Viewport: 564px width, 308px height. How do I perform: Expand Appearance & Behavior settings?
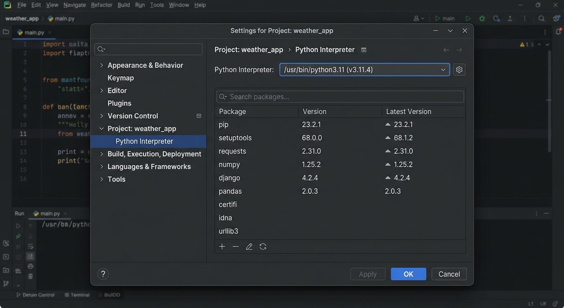(x=101, y=65)
